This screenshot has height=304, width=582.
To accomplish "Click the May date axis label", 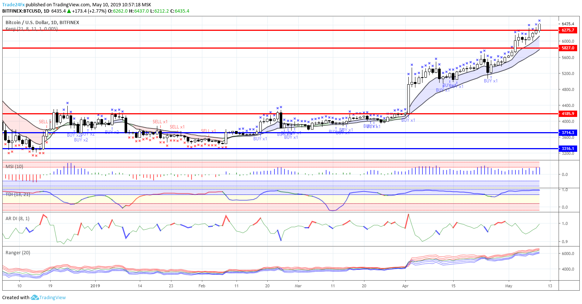I will (508, 286).
